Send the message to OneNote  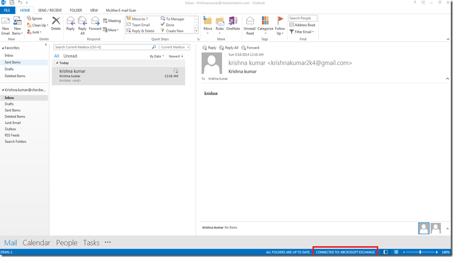point(233,24)
